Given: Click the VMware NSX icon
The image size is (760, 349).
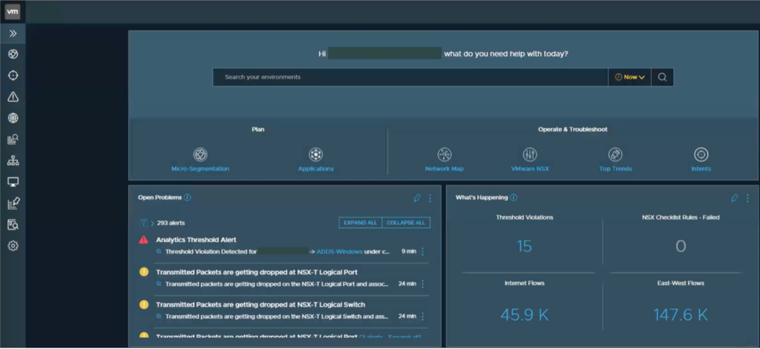Looking at the screenshot, I should pos(530,154).
